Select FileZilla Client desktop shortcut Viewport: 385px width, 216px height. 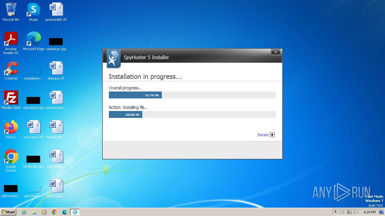tap(11, 100)
